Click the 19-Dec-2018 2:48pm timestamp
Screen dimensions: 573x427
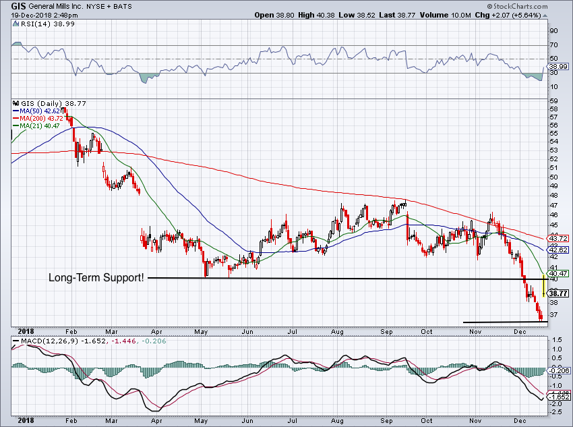(x=44, y=16)
